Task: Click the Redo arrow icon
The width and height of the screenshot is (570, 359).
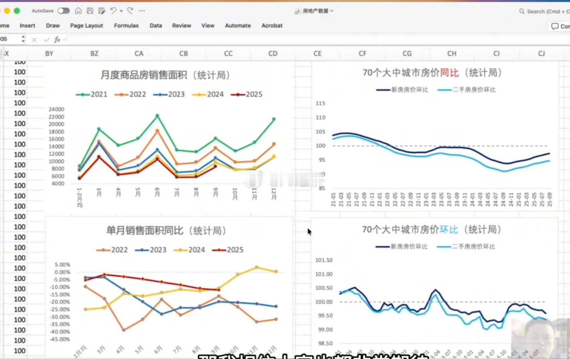Action: tap(130, 11)
